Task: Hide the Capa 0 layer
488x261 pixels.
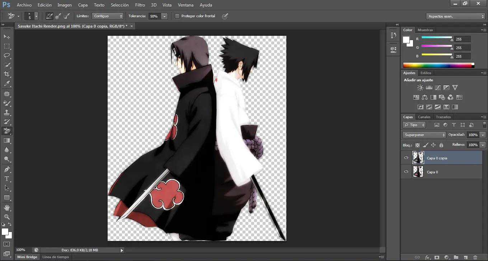Action: tap(406, 171)
